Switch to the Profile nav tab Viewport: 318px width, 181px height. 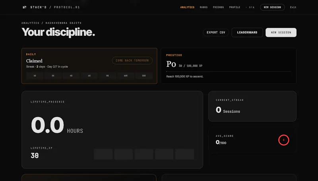[235, 7]
